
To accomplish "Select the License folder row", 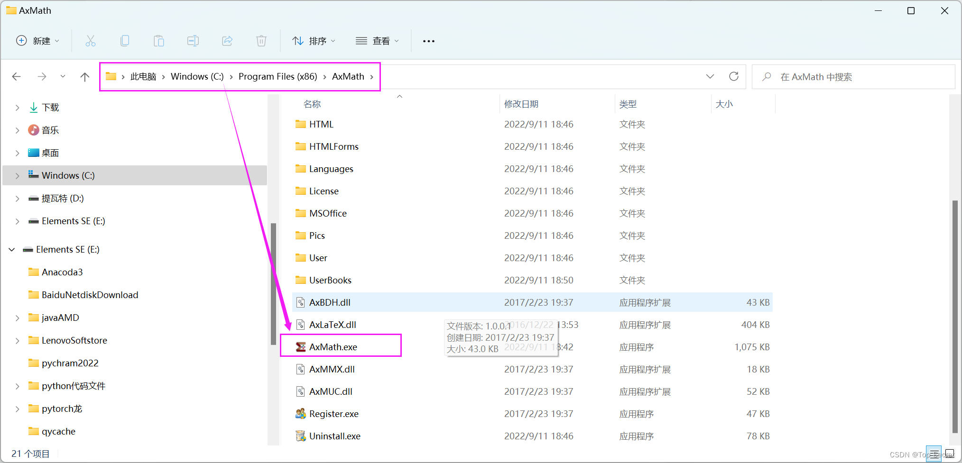I will coord(532,191).
